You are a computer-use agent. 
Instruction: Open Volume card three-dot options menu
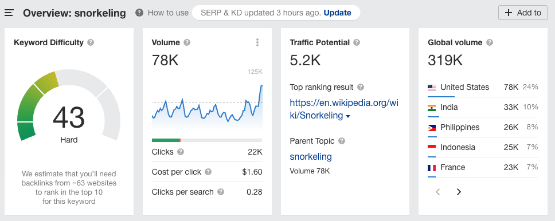(x=257, y=42)
